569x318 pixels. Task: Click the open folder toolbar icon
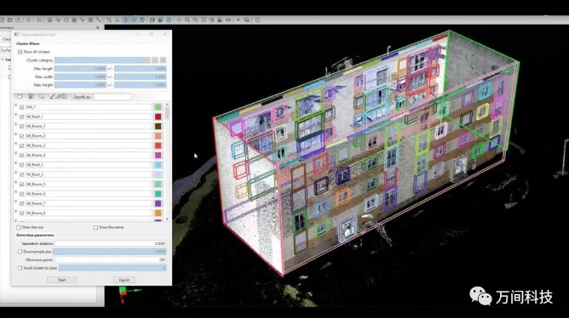click(x=10, y=20)
